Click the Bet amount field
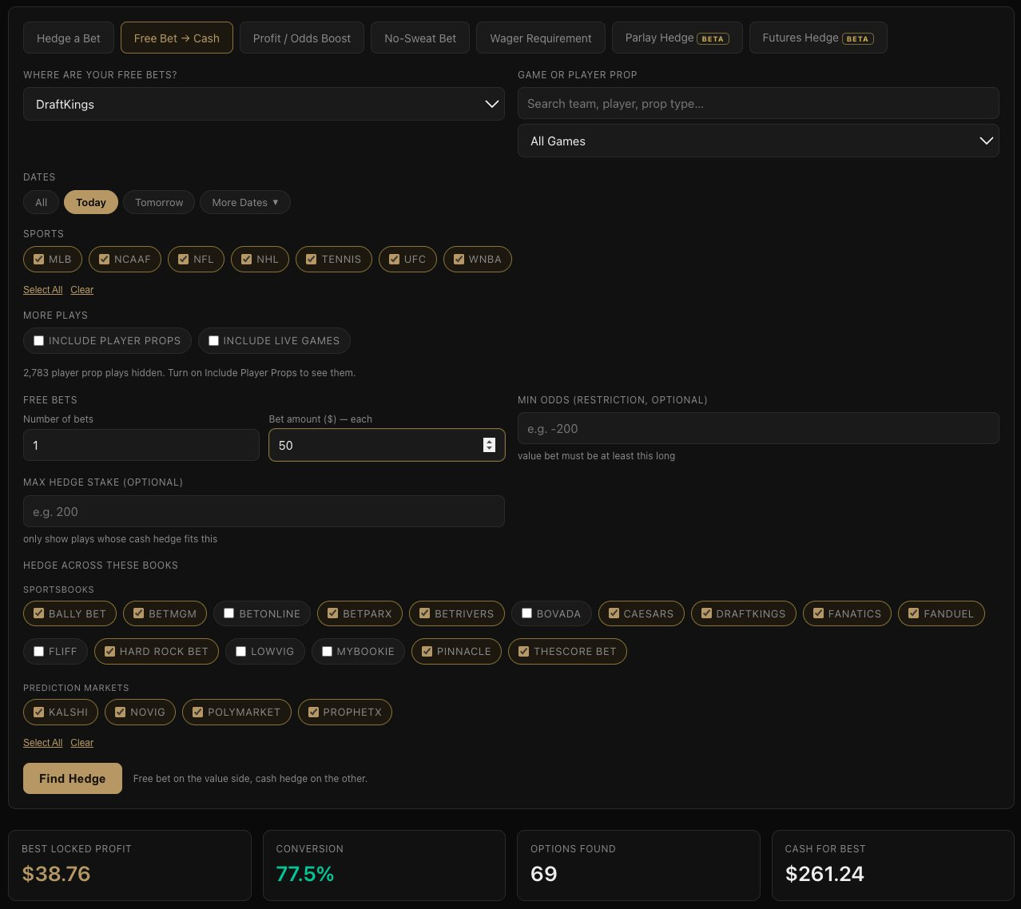The image size is (1021, 909). click(387, 445)
